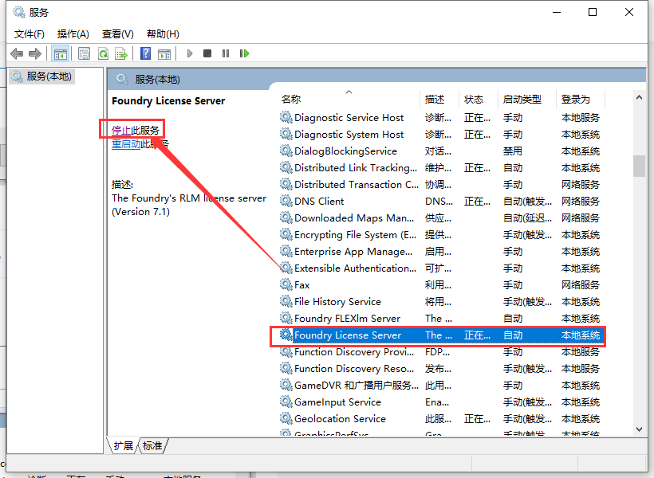Sort services by the 名称 column header
This screenshot has height=478, width=654.
click(x=291, y=100)
